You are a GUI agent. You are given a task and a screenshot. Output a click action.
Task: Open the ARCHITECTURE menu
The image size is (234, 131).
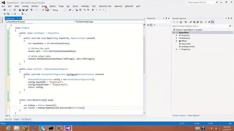pos(105,6)
